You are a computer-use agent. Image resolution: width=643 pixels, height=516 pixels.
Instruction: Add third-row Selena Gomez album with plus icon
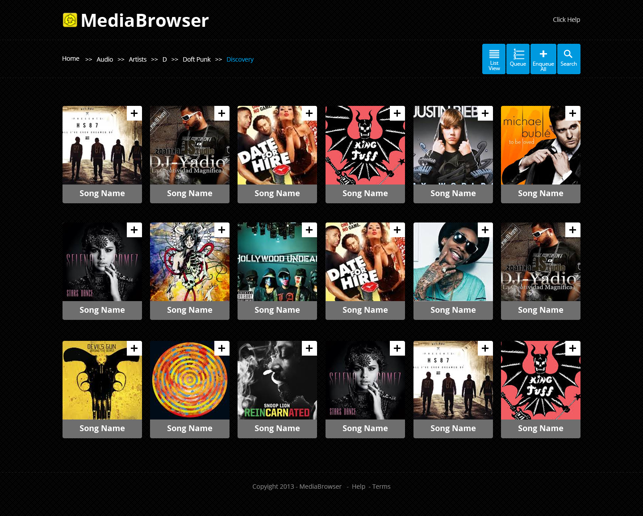click(397, 348)
